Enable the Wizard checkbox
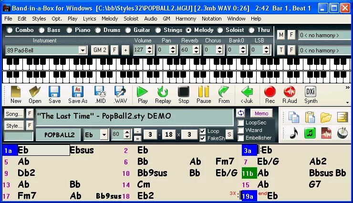This screenshot has height=203, width=353. (x=241, y=131)
